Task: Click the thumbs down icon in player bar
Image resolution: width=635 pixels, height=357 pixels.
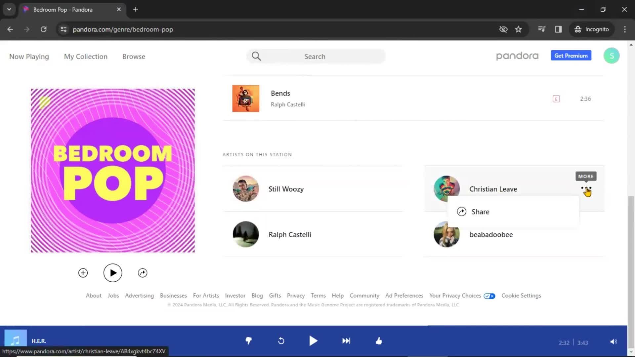Action: [x=249, y=341]
